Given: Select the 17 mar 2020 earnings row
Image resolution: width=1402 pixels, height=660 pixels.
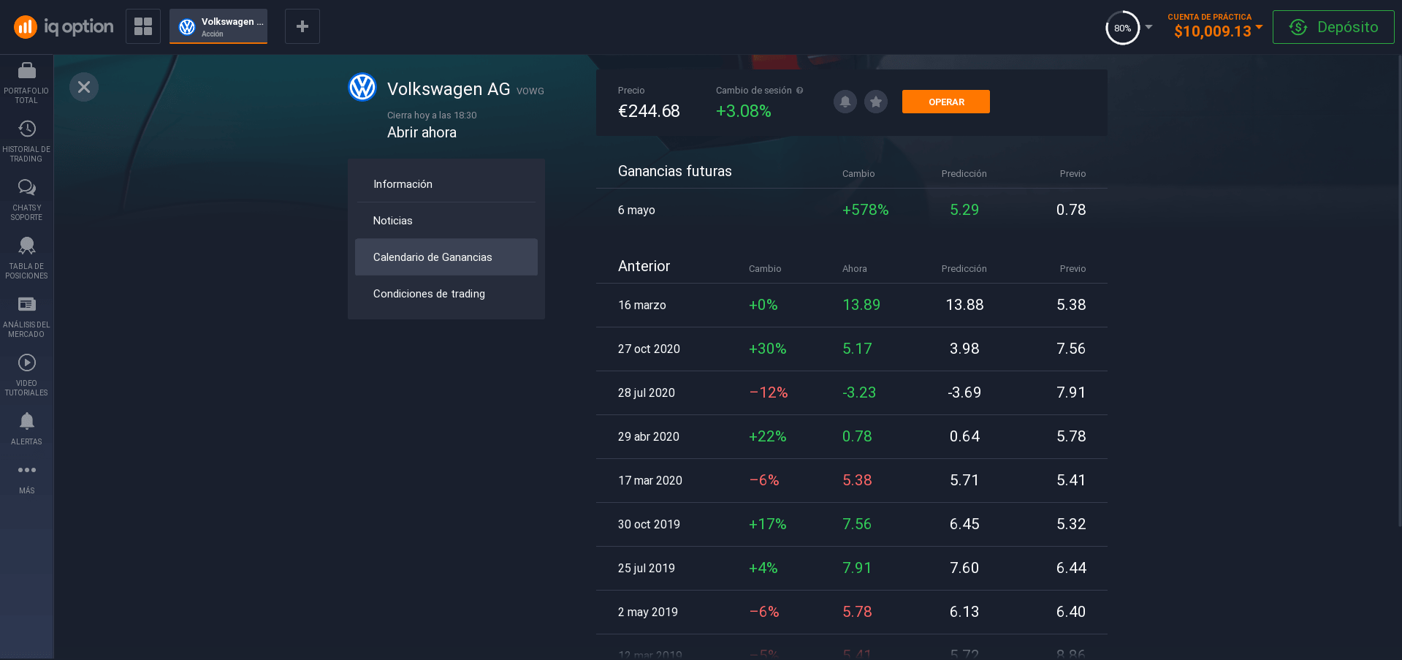Looking at the screenshot, I should point(852,480).
